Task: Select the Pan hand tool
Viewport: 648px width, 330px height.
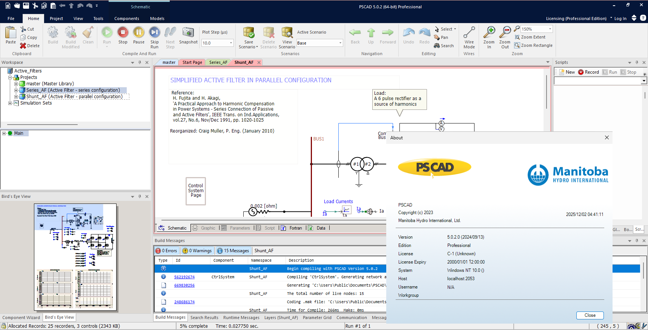Action: [441, 37]
